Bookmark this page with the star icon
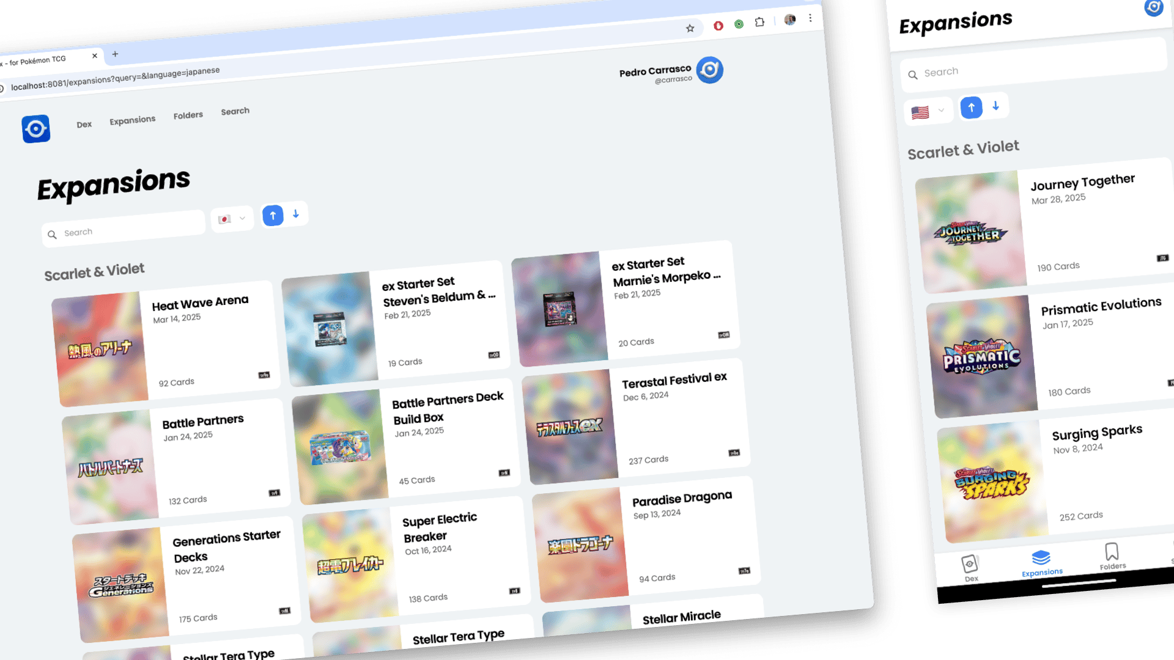 click(690, 28)
